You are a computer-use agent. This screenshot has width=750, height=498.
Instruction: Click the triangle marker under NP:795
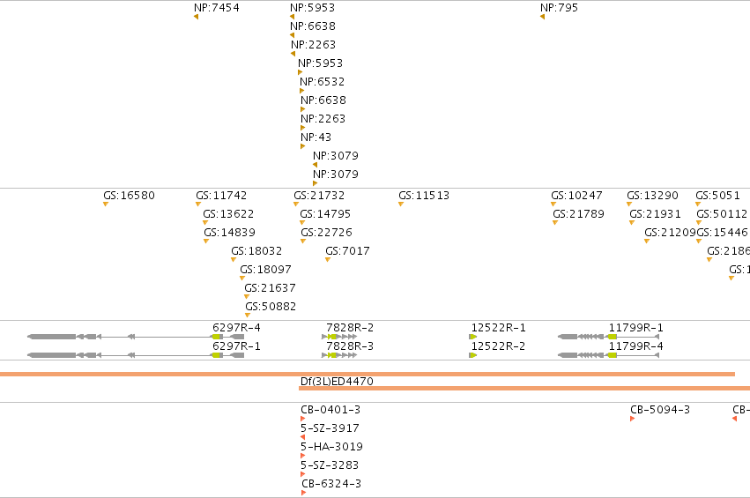542,17
